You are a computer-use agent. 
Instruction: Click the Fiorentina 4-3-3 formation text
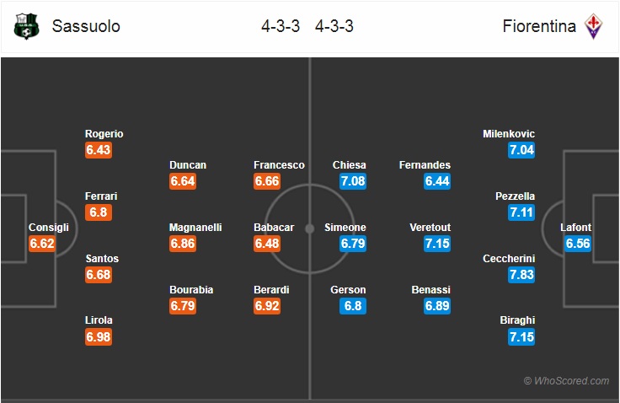point(334,26)
